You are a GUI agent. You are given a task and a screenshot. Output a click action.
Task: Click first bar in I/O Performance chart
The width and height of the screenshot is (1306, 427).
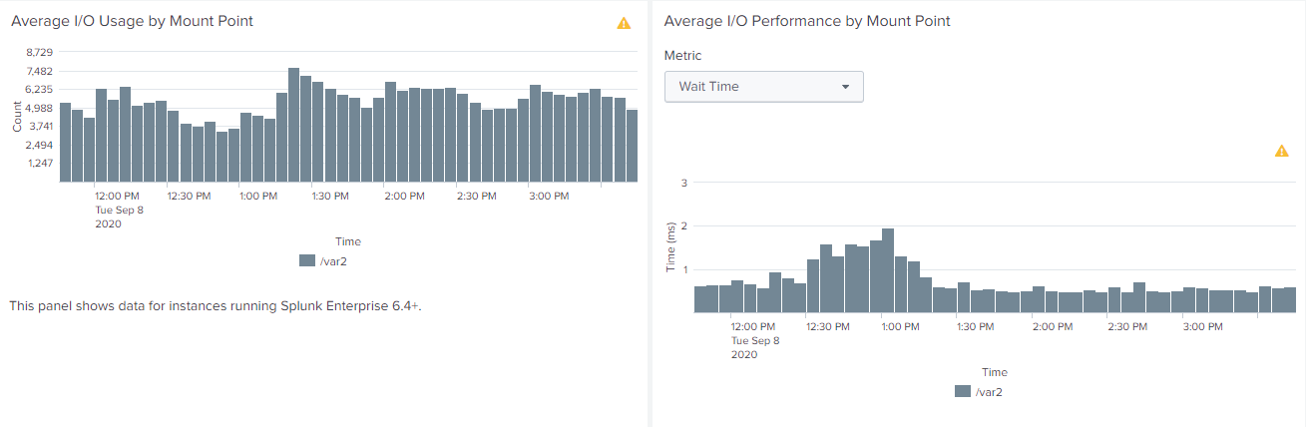point(699,299)
